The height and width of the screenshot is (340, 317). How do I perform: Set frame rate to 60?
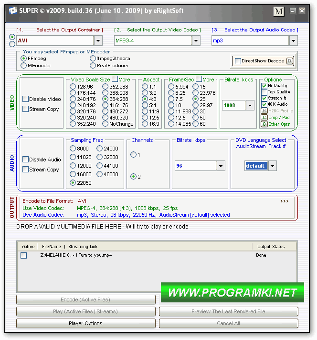click(x=195, y=124)
